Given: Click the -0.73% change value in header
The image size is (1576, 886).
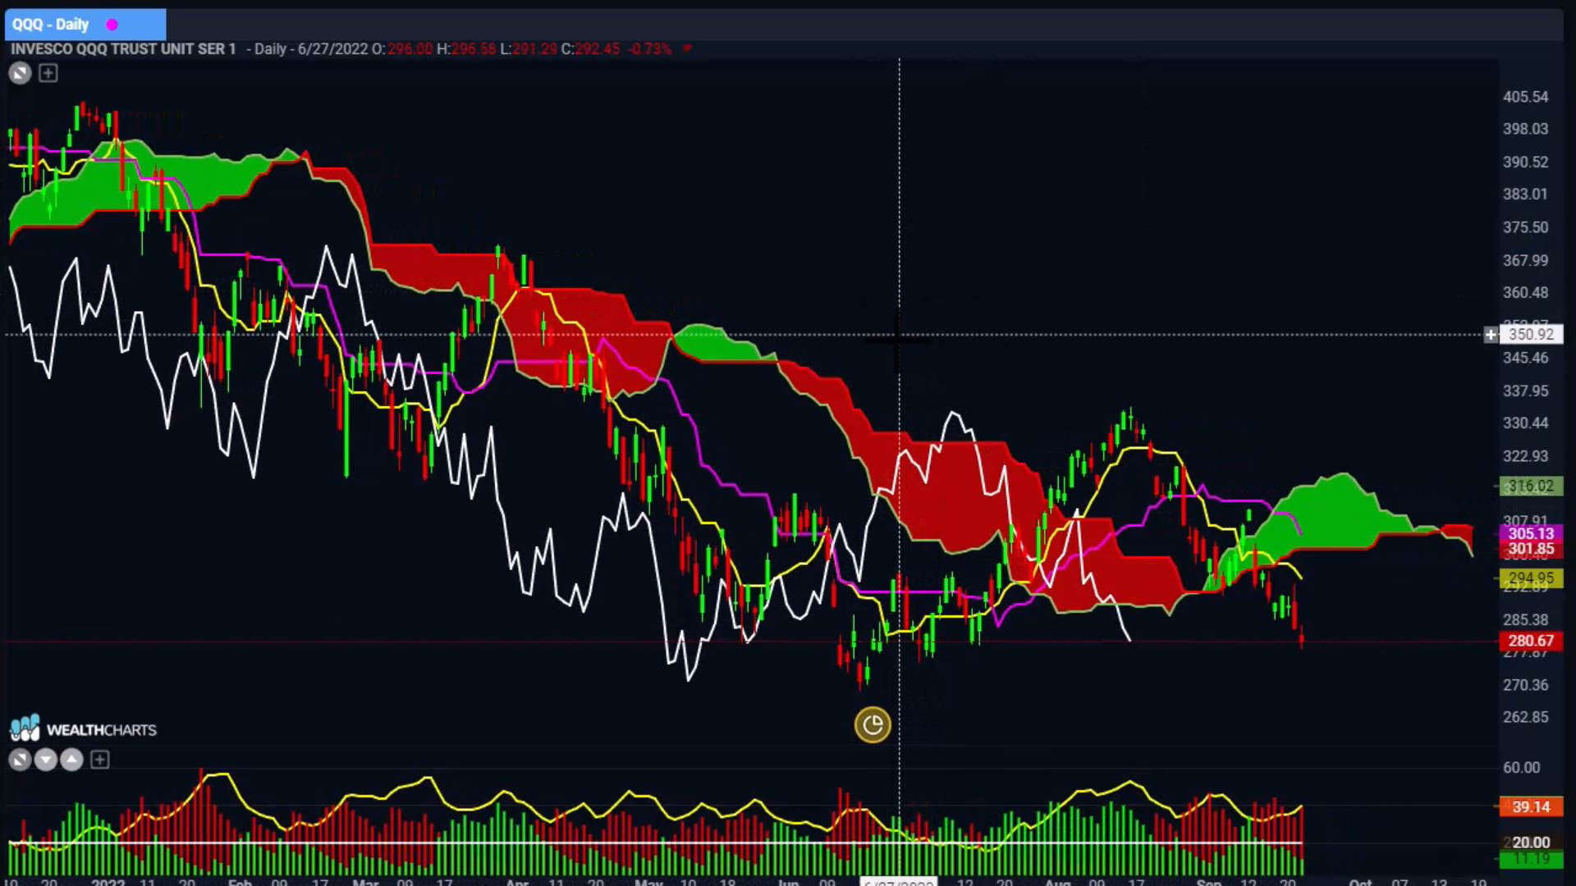Looking at the screenshot, I should point(650,49).
